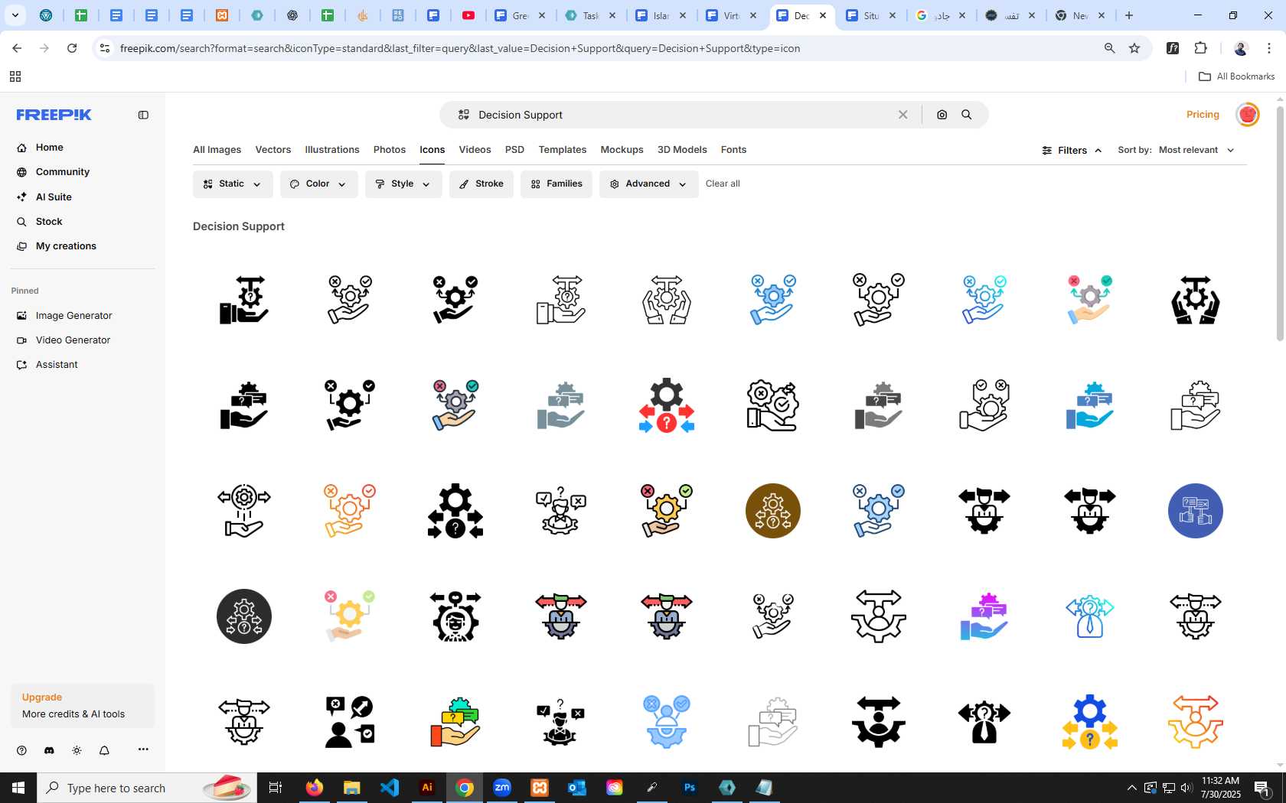Switch to PSD tab

pyautogui.click(x=514, y=150)
